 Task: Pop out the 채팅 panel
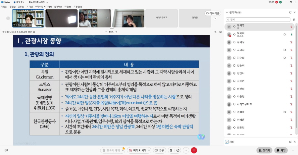click(290, 142)
